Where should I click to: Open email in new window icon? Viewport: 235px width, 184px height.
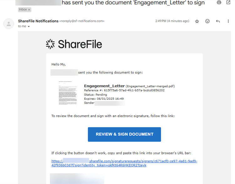228,2
